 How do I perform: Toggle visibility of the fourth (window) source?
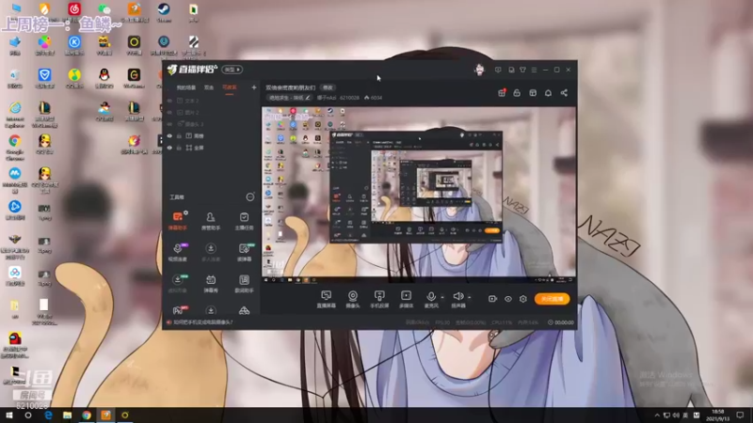click(x=169, y=136)
